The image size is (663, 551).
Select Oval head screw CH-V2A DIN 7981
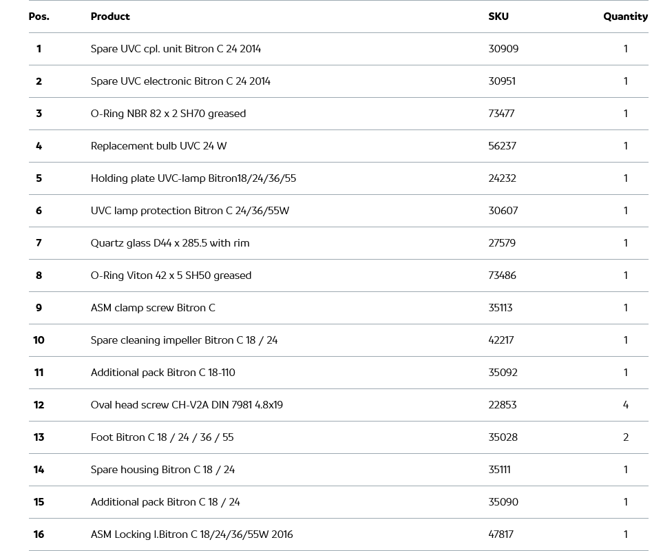click(x=187, y=405)
